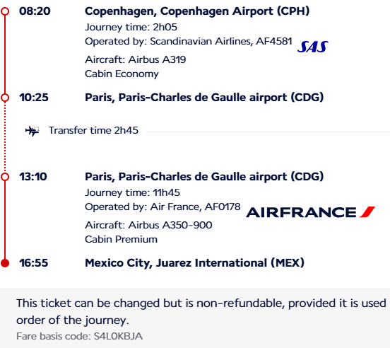This screenshot has height=348, width=390.
Task: Click the Transfer time 2h45 label
Action: point(93,130)
